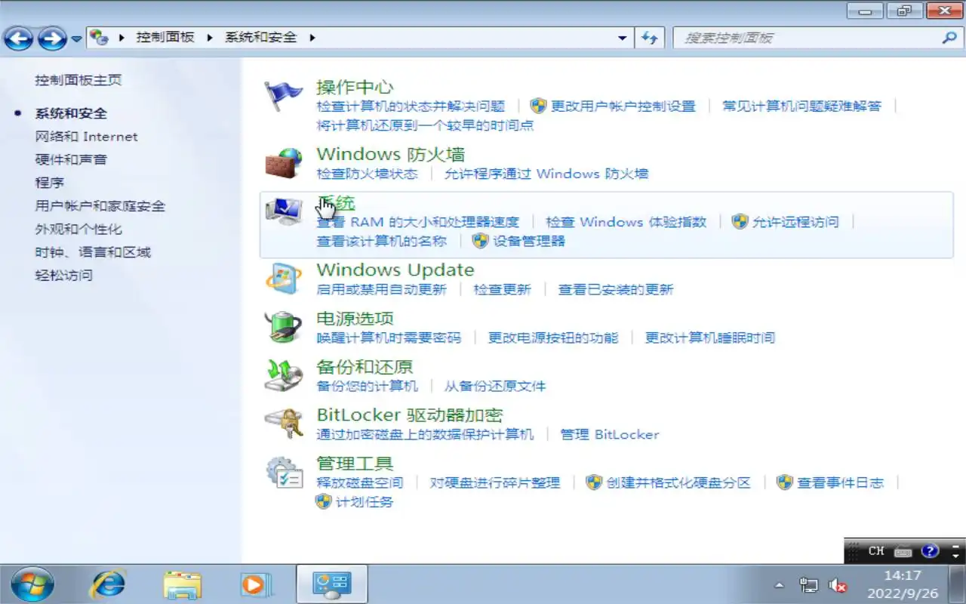Expand the arrow after 控制面板 breadcrumb
This screenshot has width=966, height=604.
[209, 37]
